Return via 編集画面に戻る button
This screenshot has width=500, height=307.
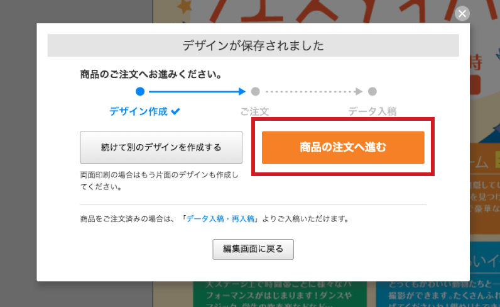[253, 249]
